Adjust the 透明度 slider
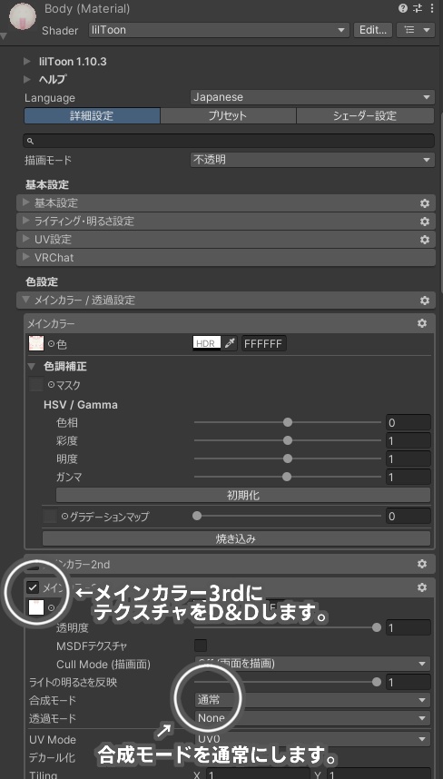This screenshot has width=443, height=779. pyautogui.click(x=288, y=627)
